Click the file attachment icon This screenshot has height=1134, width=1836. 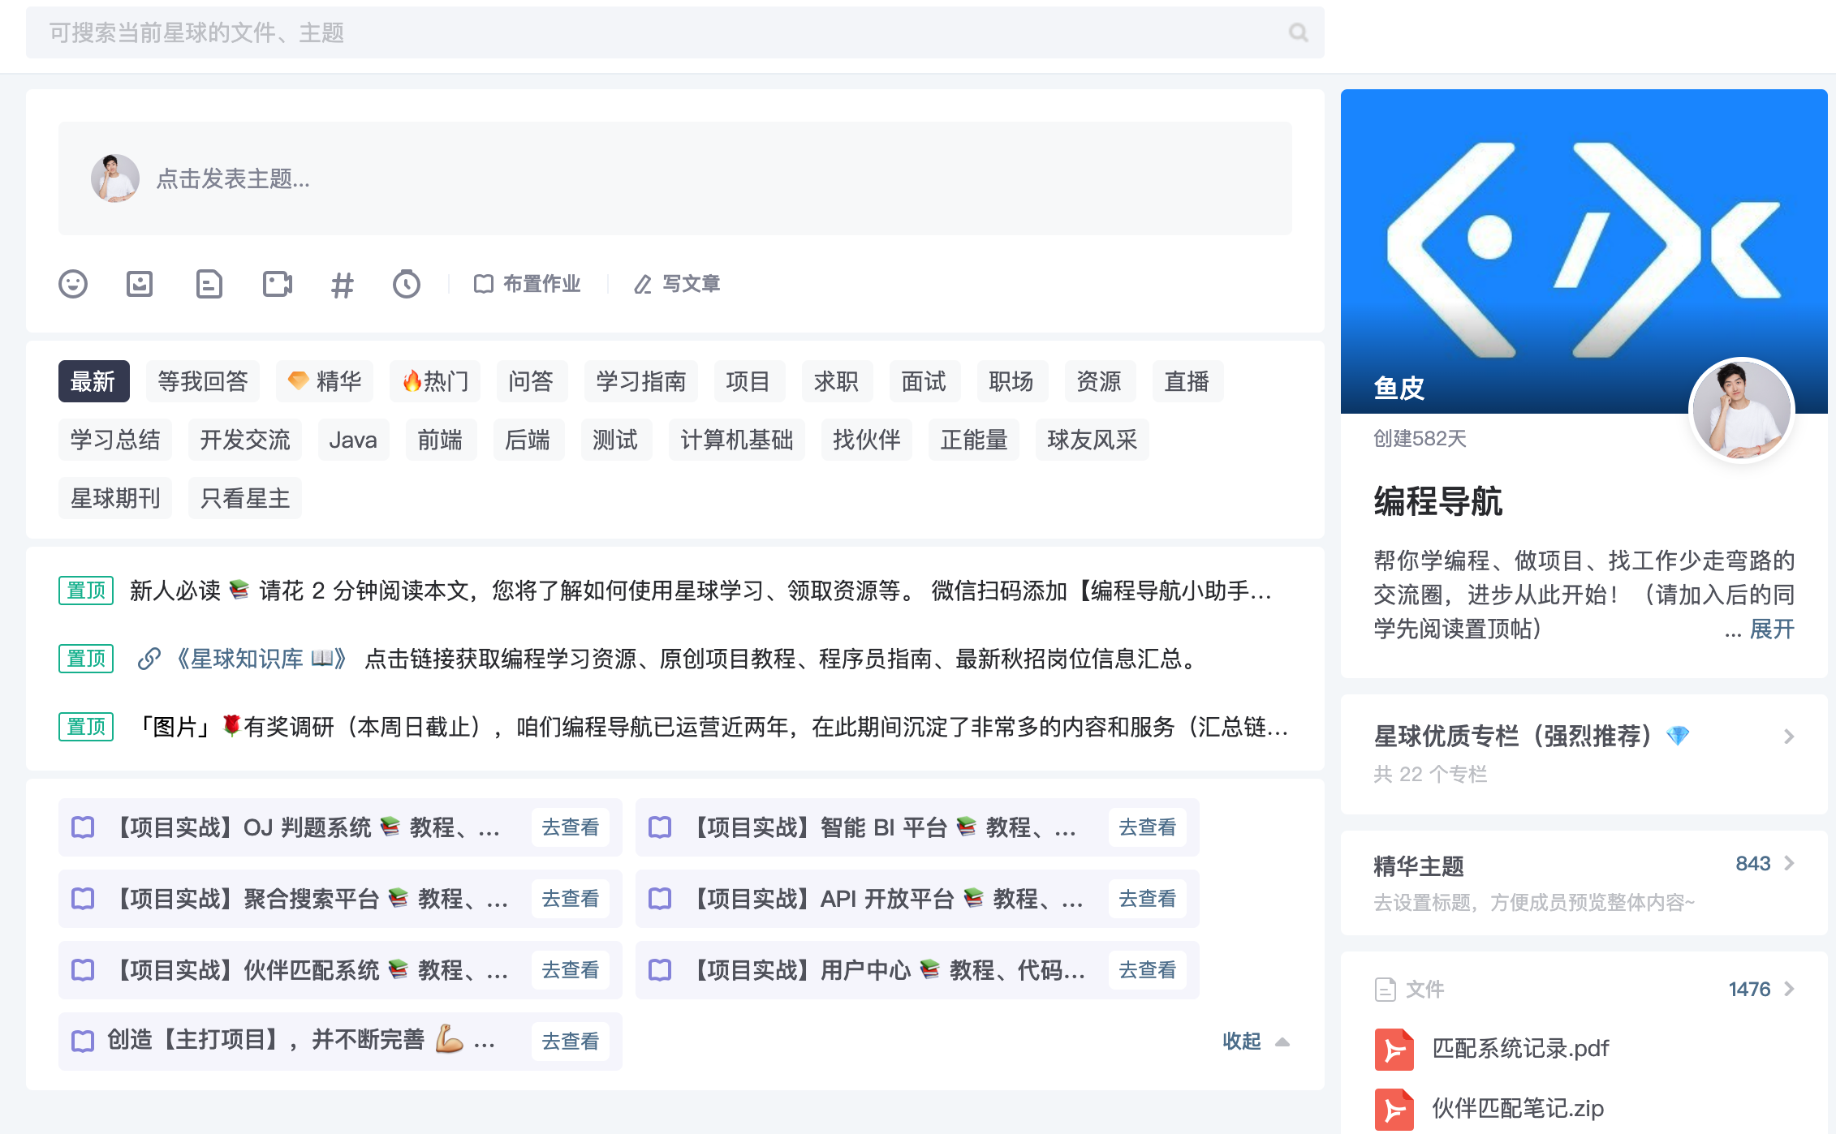pos(209,284)
